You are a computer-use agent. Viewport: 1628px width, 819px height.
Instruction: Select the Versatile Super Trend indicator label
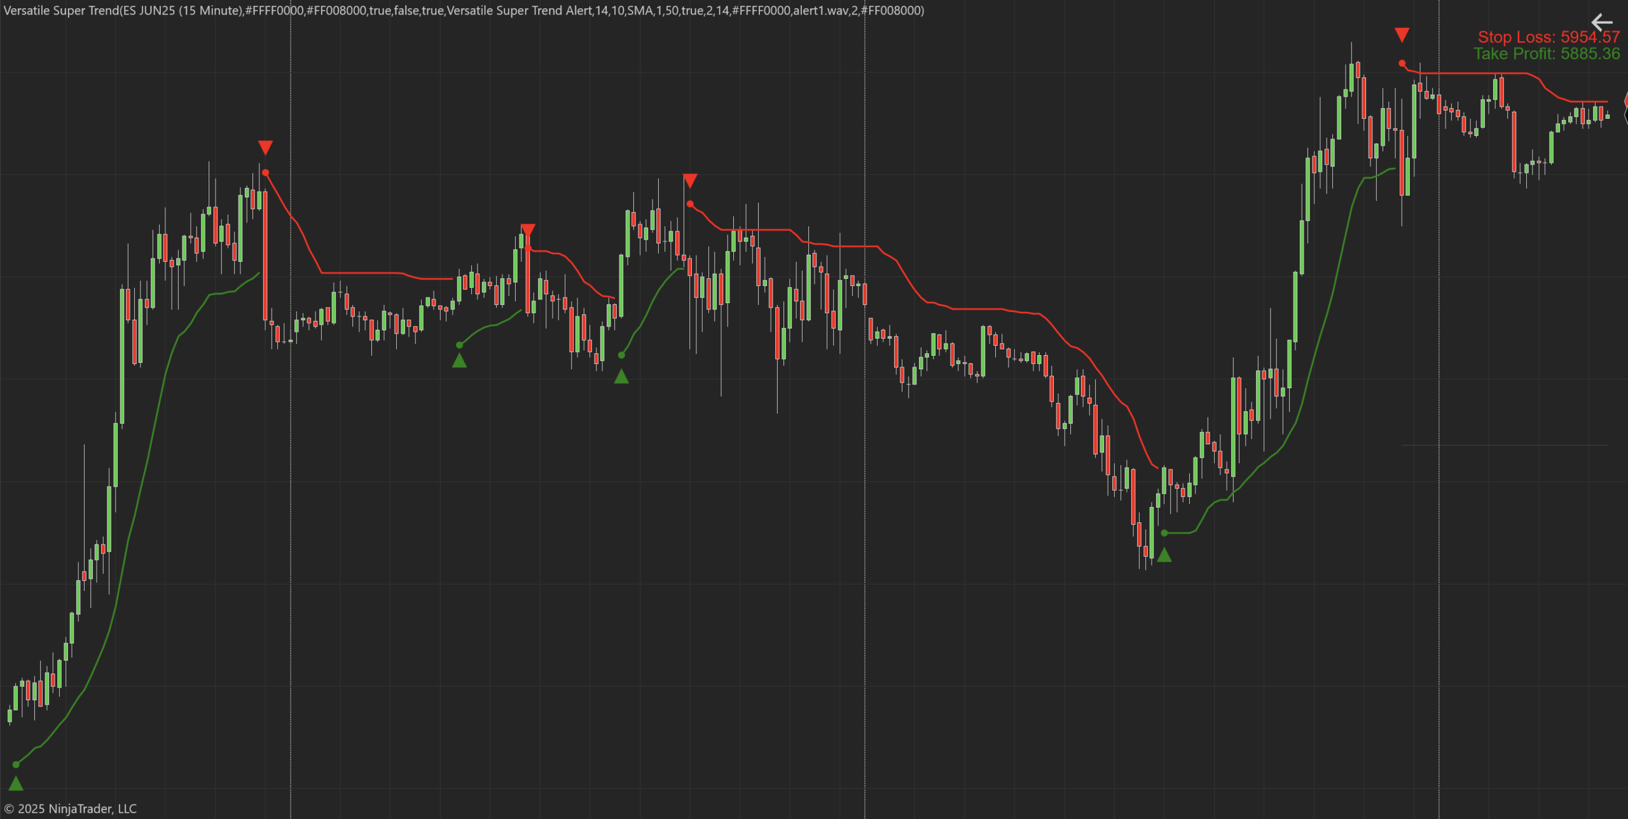[x=463, y=10]
